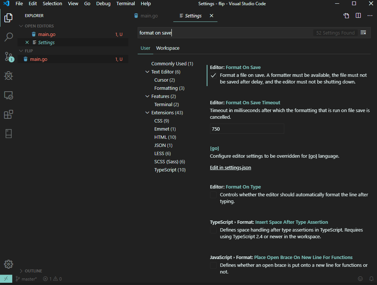Open the Source Control view
Screen dimensions: 377x285
point(8,56)
